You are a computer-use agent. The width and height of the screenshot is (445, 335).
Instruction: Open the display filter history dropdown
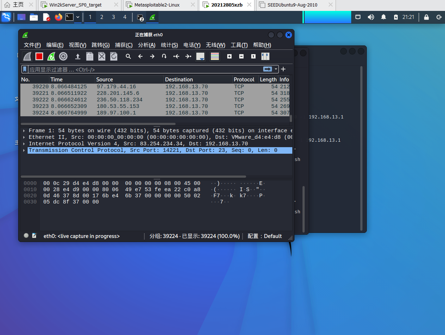tap(276, 69)
